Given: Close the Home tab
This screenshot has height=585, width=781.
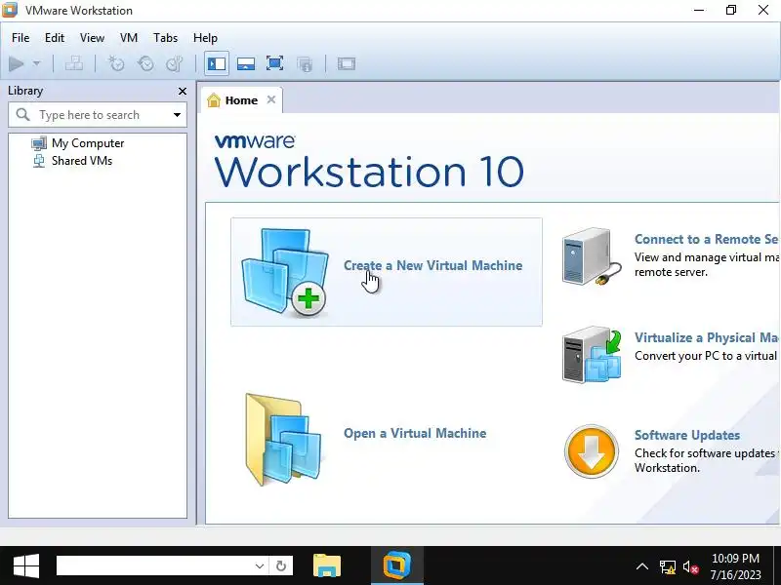Looking at the screenshot, I should point(271,99).
